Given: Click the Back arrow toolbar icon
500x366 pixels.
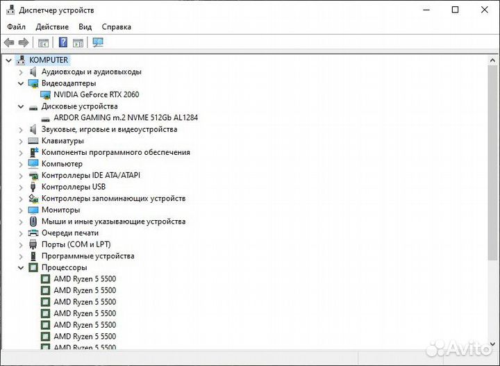Looking at the screenshot, I should coord(9,42).
